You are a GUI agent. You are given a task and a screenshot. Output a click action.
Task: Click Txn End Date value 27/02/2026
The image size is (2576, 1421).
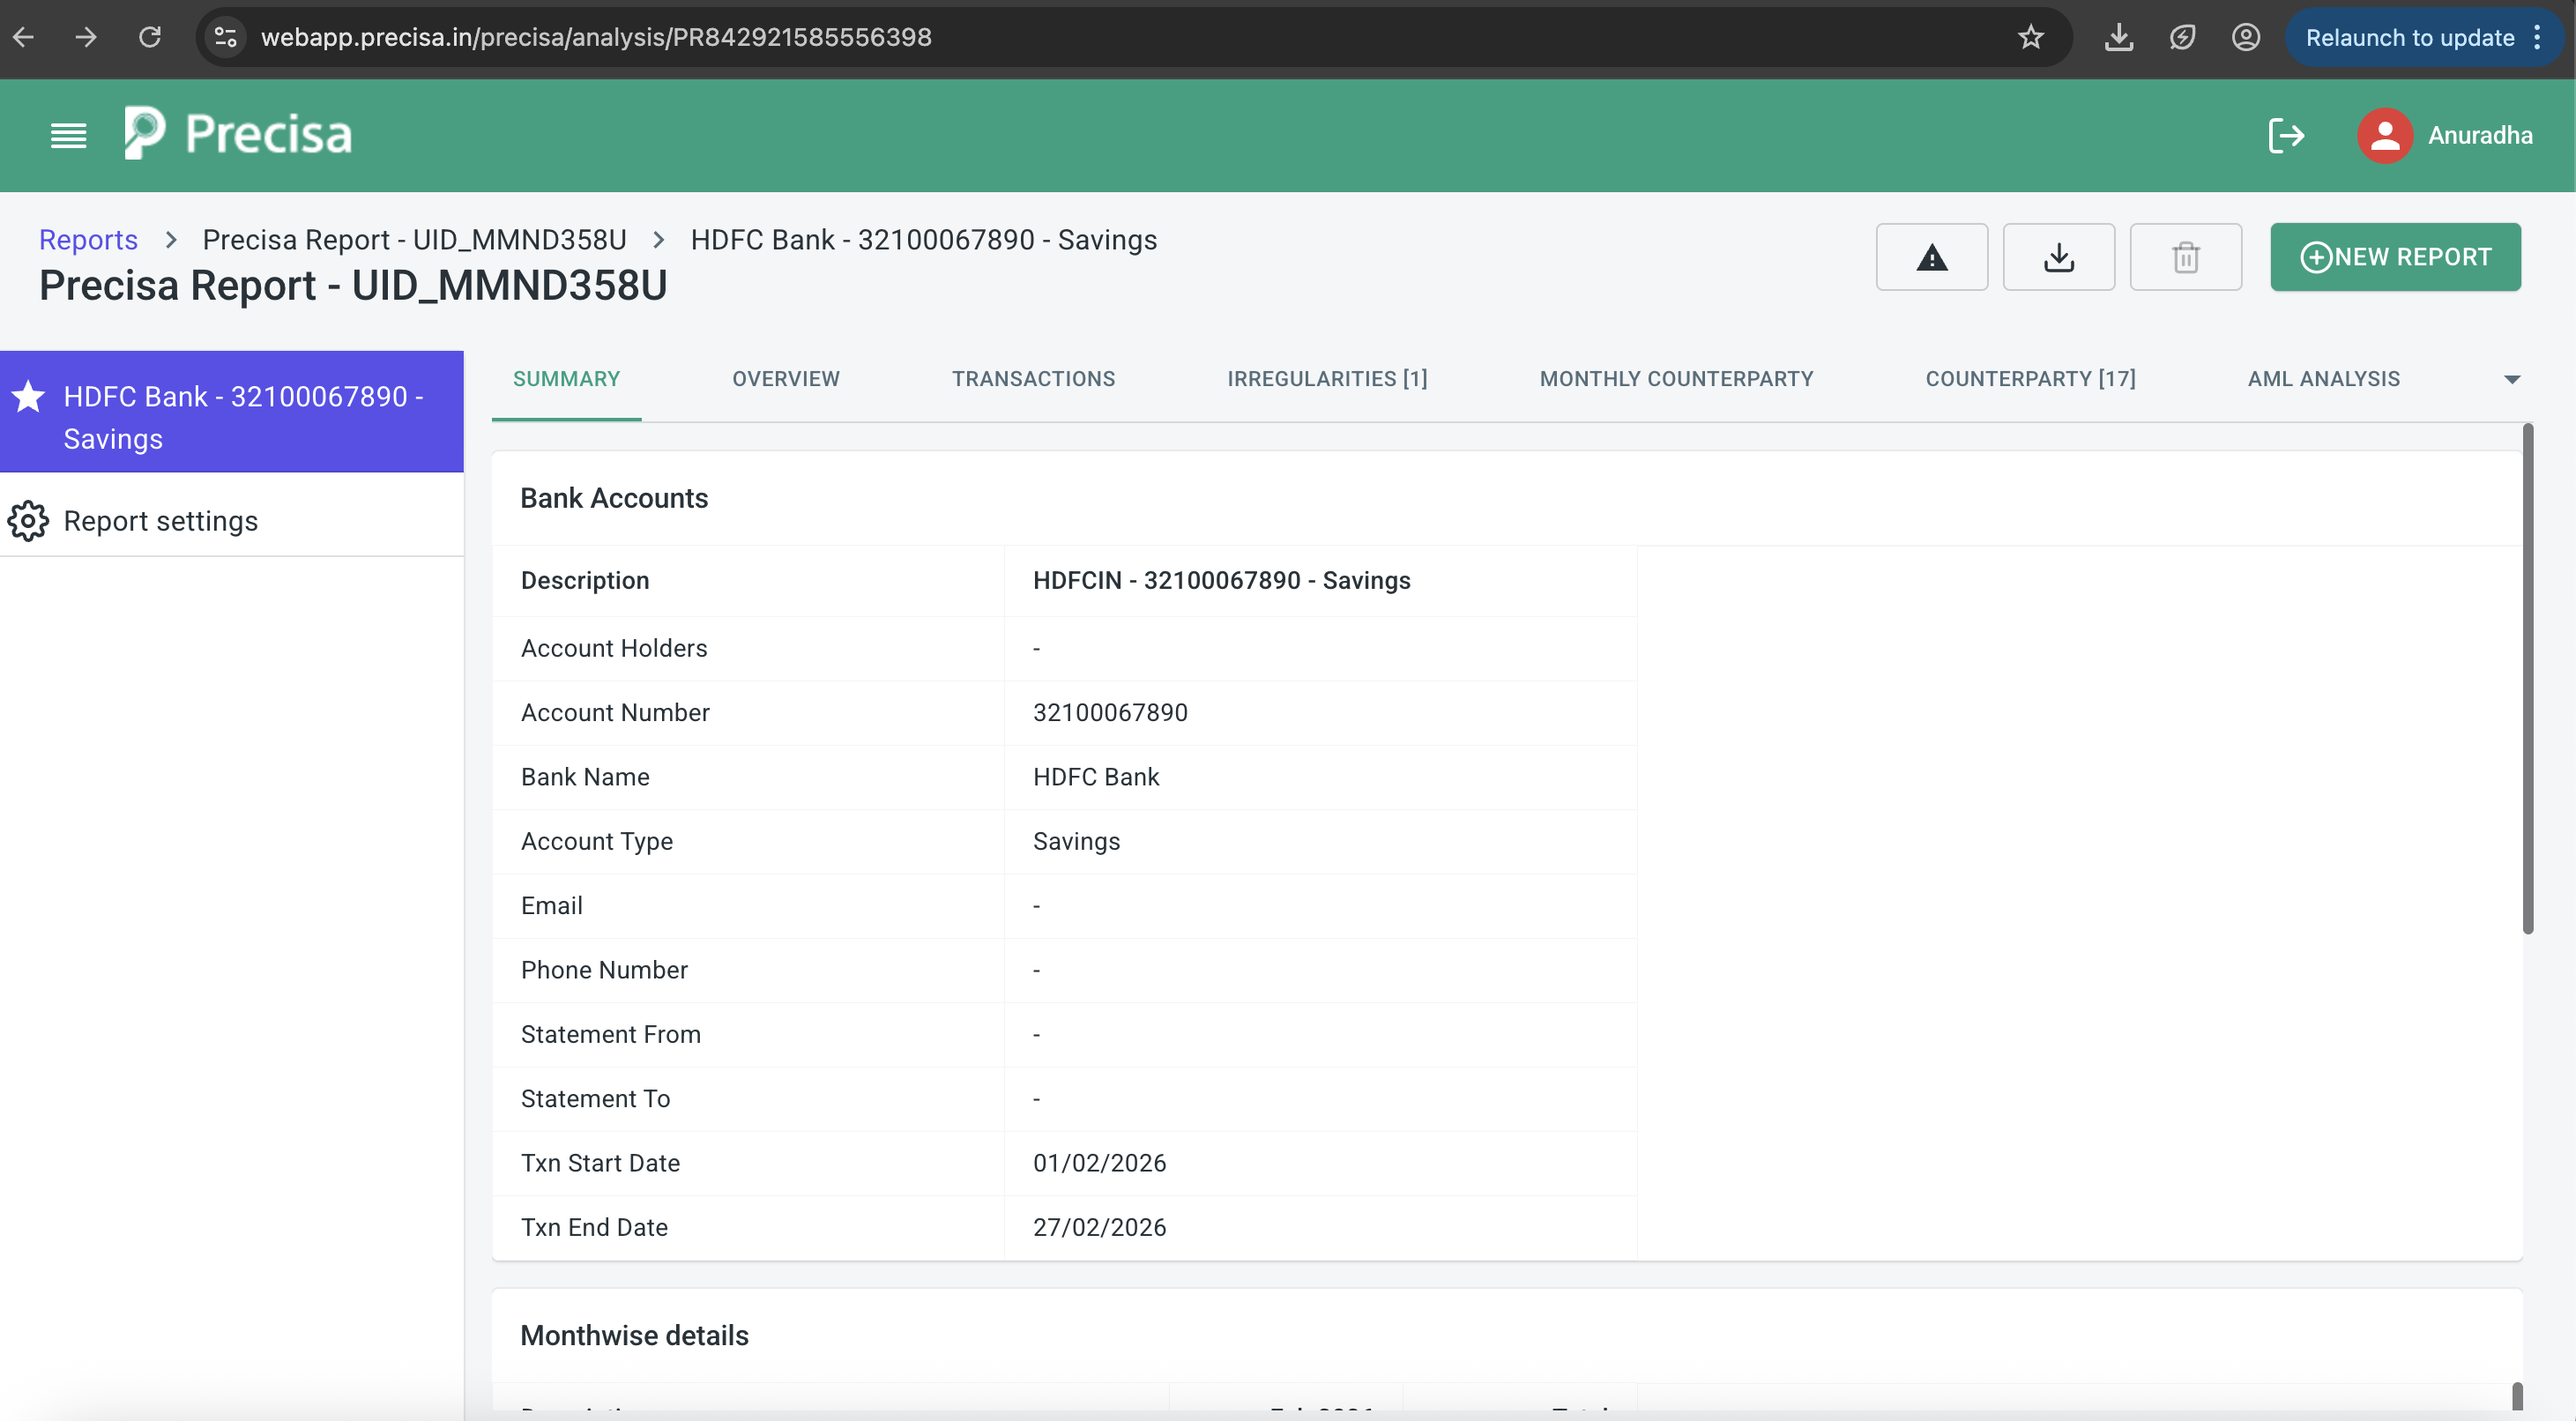click(1099, 1227)
